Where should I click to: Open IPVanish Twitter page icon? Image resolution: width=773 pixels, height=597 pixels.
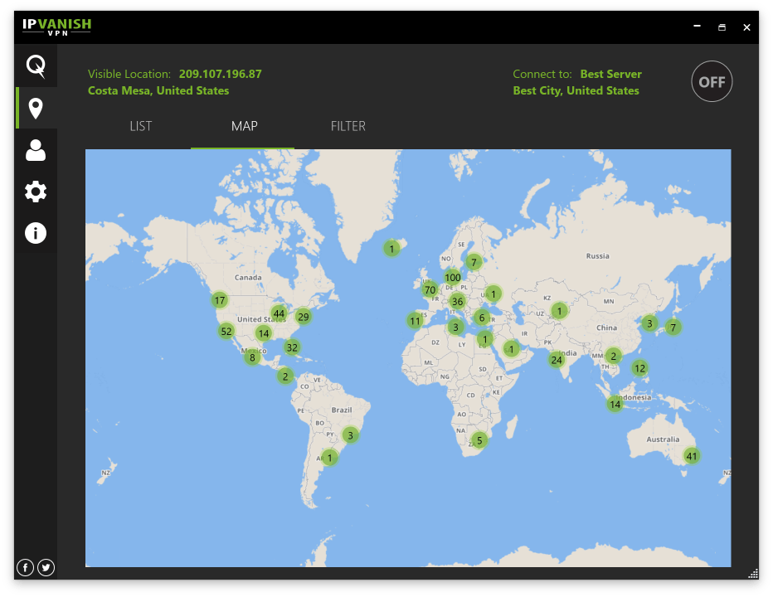pyautogui.click(x=46, y=567)
